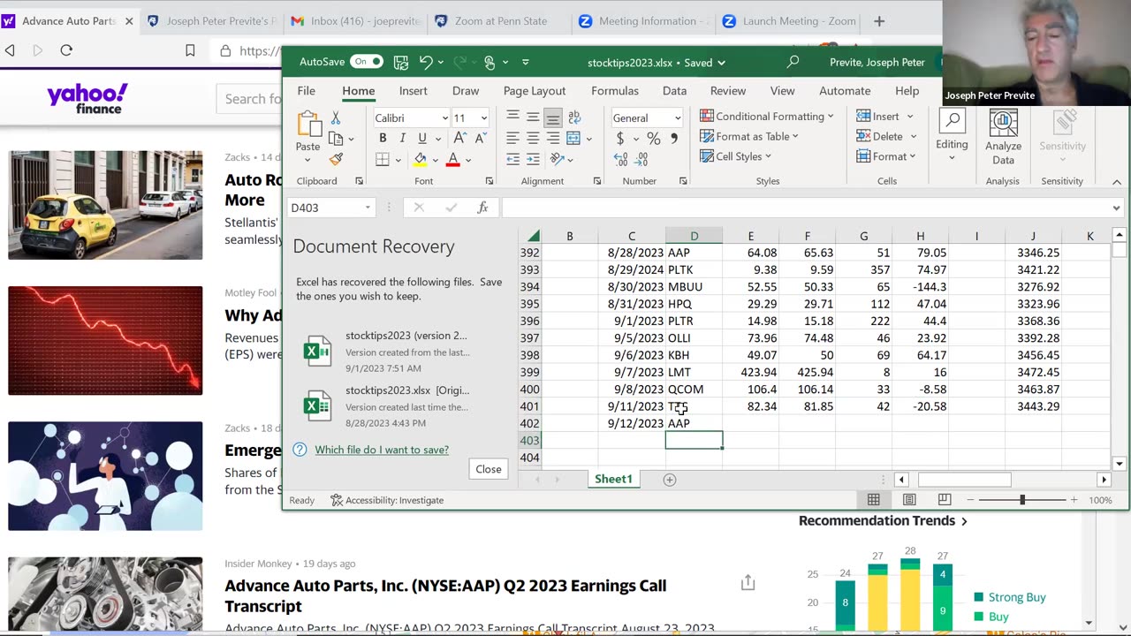Screen dimensions: 1131x636
Task: Expand Conditional Formatting menu
Action: coord(766,116)
